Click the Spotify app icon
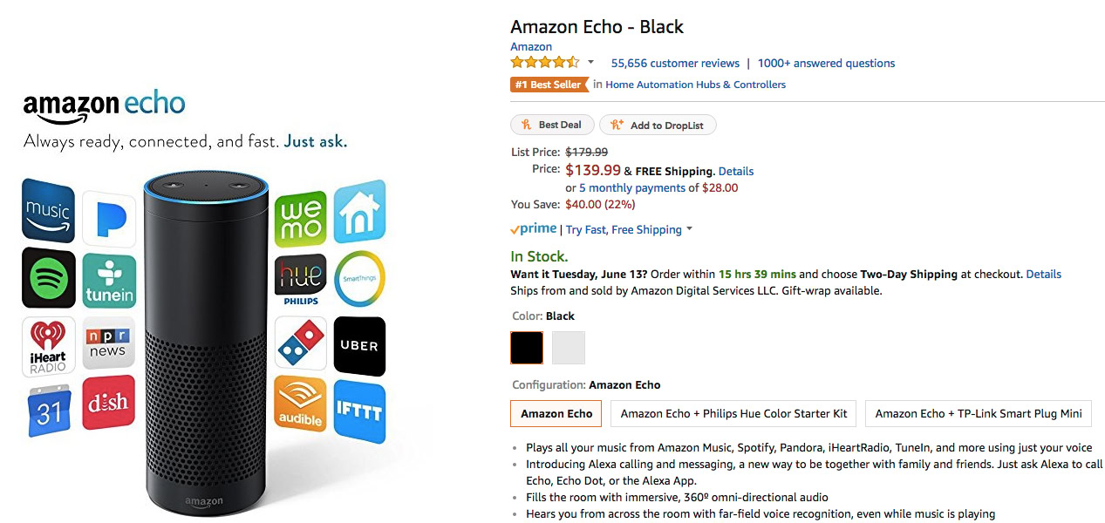 [x=49, y=278]
